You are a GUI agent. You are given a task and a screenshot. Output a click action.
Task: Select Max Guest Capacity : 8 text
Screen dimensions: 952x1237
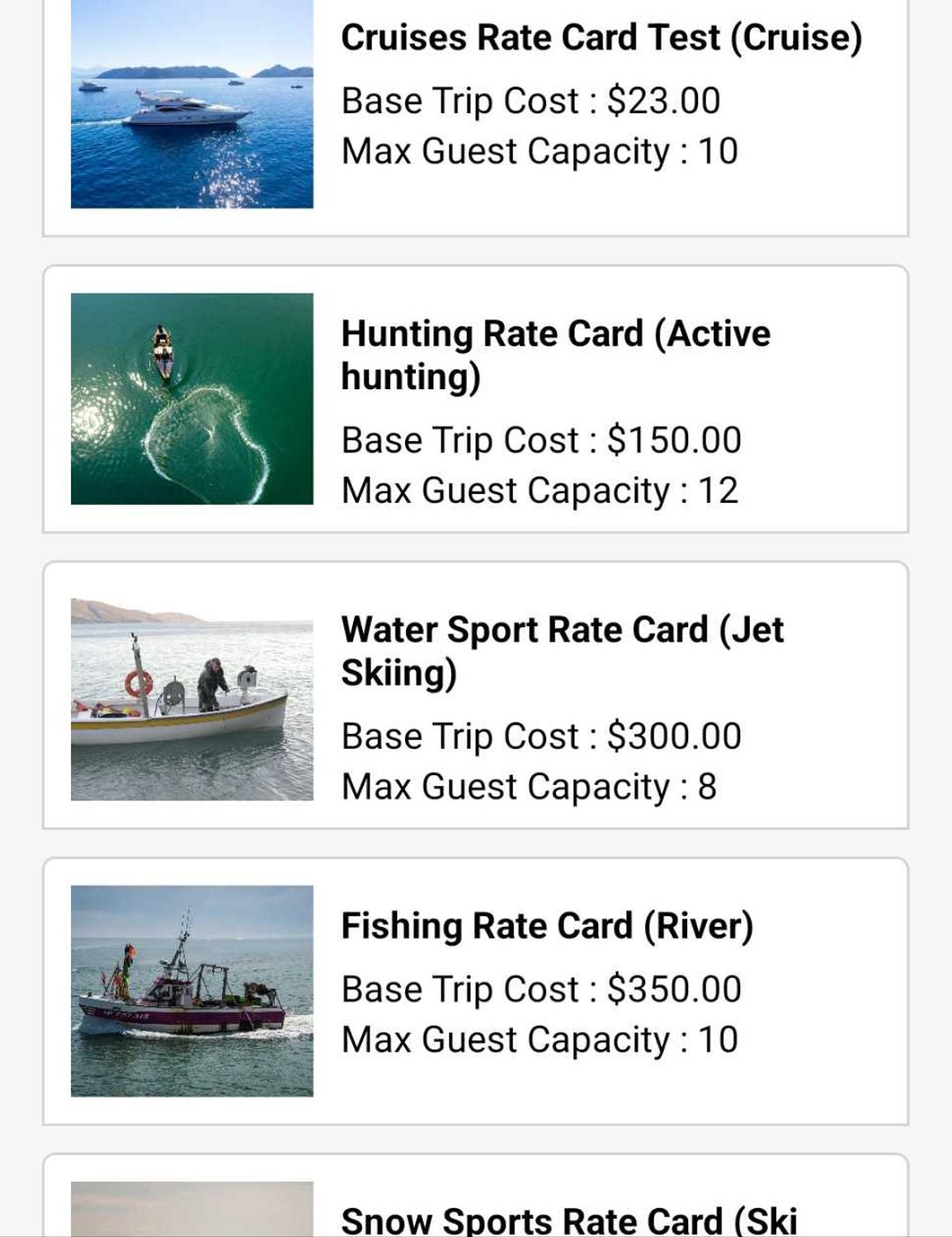click(x=529, y=787)
